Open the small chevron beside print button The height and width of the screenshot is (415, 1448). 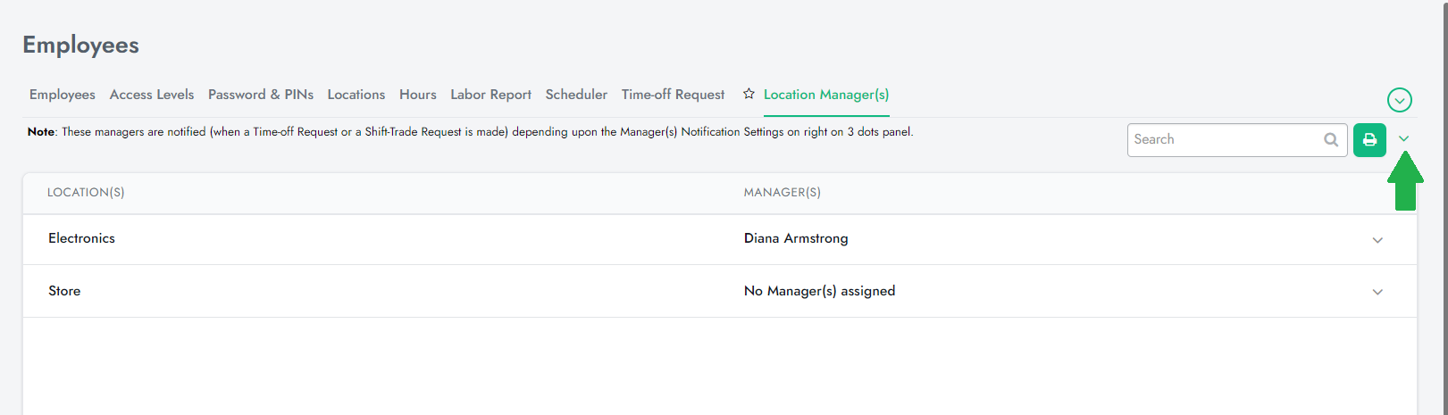(x=1403, y=138)
